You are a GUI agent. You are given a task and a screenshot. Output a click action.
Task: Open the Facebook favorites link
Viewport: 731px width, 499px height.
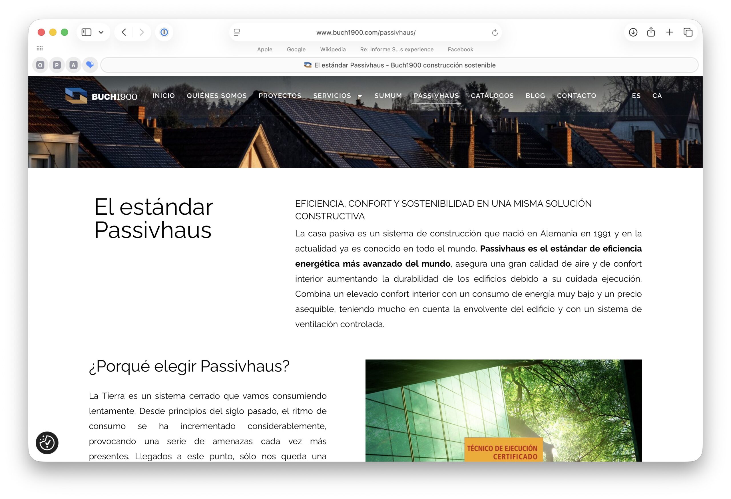[x=460, y=49]
